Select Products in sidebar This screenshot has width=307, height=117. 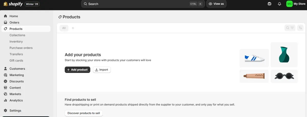click(26, 29)
